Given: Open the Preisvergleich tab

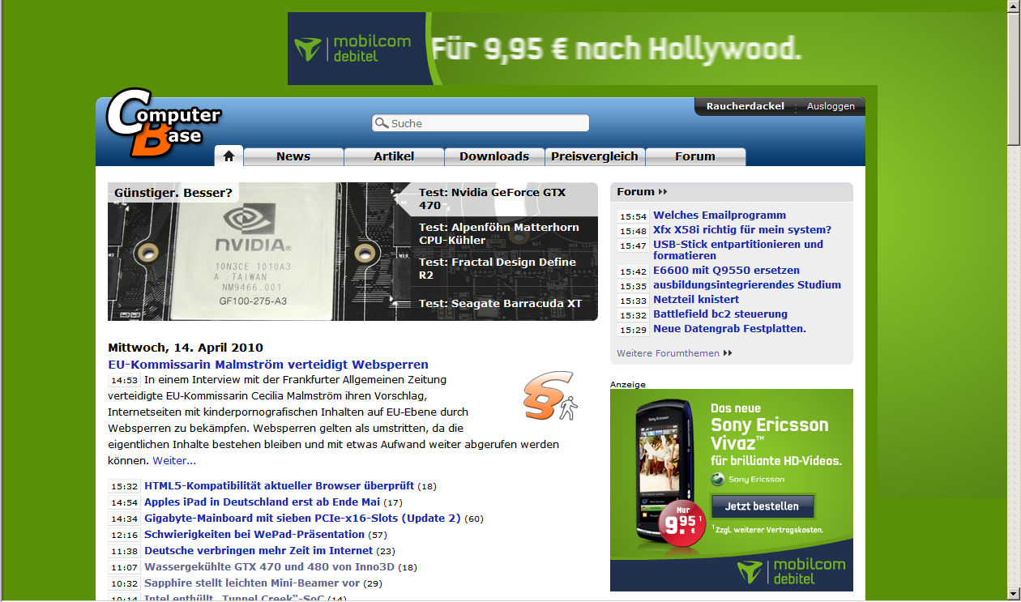Looking at the screenshot, I should [x=595, y=156].
